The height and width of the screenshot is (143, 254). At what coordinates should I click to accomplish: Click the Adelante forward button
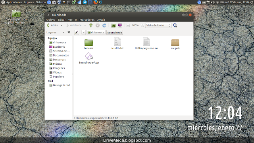point(74,25)
